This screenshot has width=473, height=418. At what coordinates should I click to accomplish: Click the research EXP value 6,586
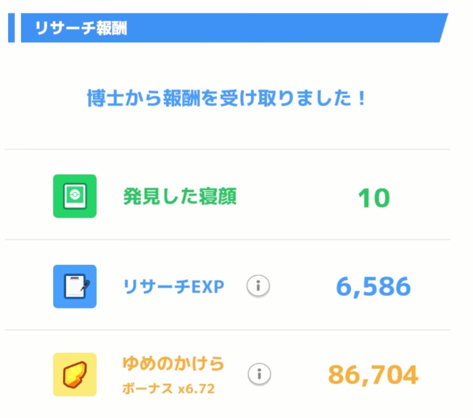click(373, 287)
